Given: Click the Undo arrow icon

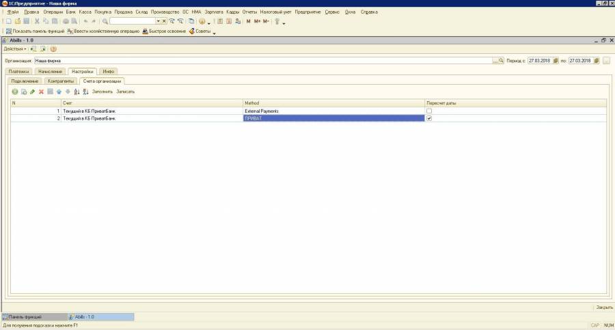Looking at the screenshot, I should tap(85, 21).
